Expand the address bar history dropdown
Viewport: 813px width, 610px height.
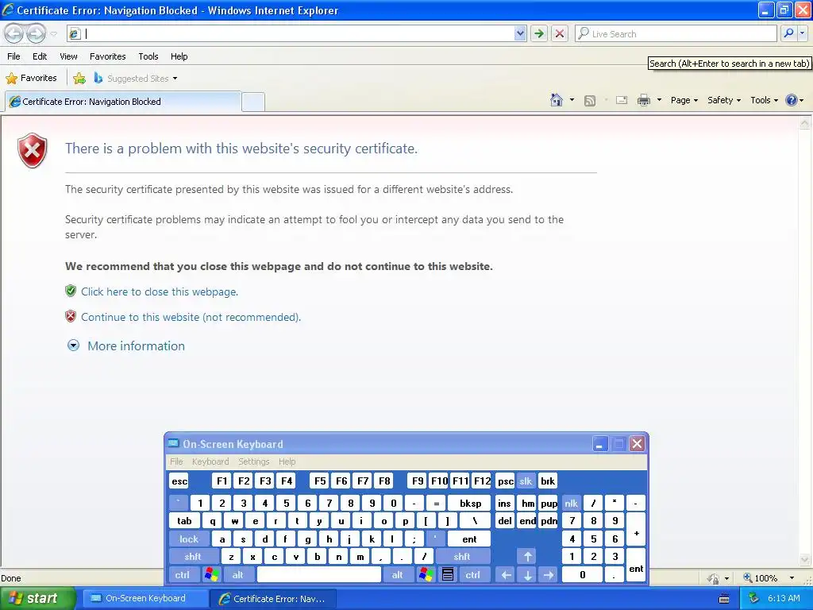(x=520, y=33)
